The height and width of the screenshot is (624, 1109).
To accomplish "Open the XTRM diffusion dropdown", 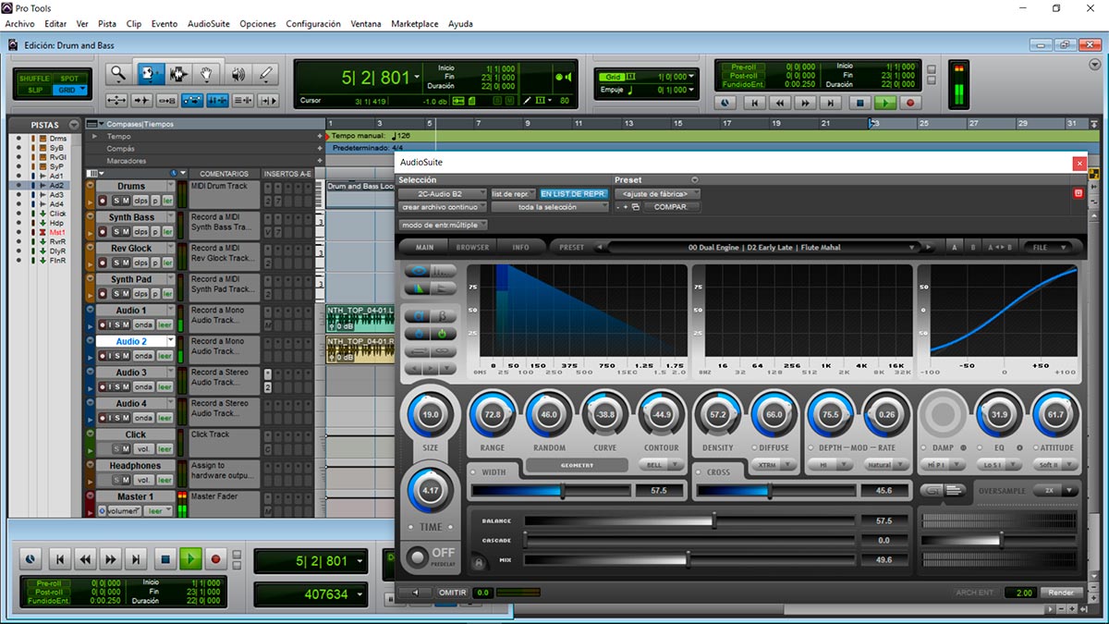I will (774, 465).
